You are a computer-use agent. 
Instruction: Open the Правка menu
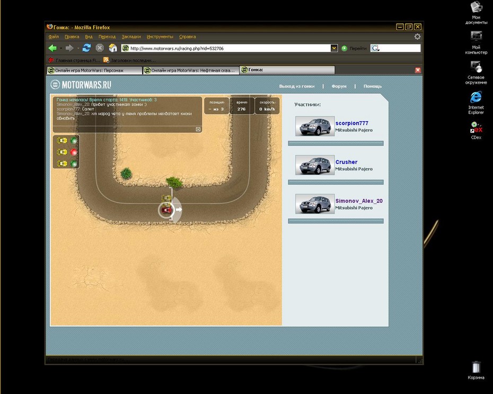pyautogui.click(x=72, y=37)
